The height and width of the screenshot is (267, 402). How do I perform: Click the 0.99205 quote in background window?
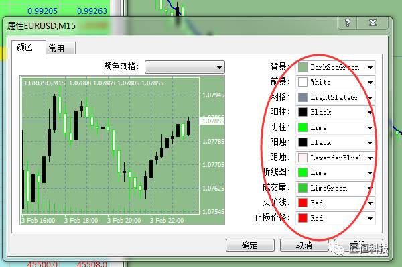click(x=42, y=11)
